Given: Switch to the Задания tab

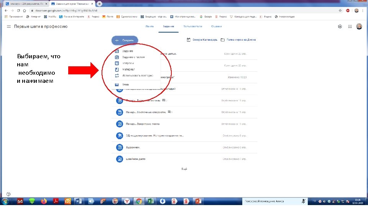Looking at the screenshot, I should (x=169, y=26).
